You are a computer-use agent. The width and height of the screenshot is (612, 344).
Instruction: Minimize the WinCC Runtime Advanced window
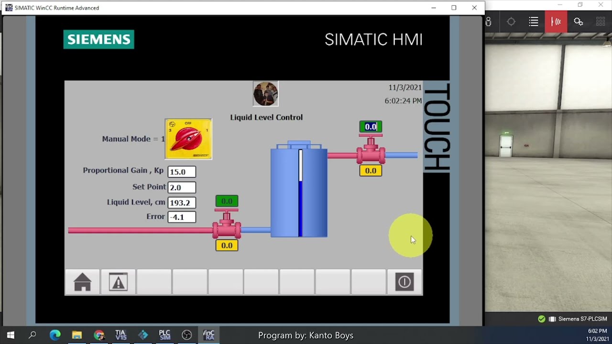[x=434, y=8]
